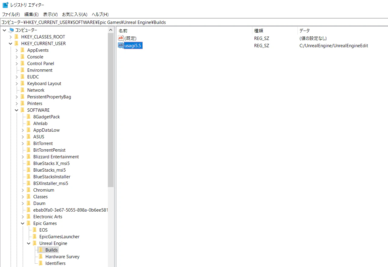Select the BitTorrentPersist key

pos(49,150)
